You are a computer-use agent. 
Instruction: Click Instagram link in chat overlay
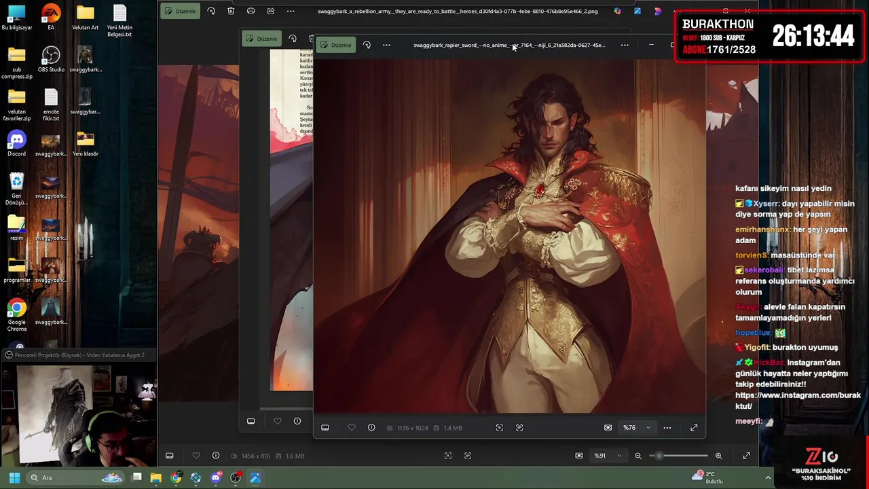point(798,401)
